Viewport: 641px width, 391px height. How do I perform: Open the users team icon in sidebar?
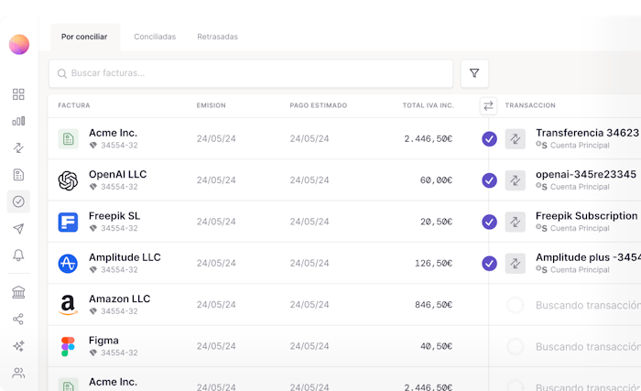click(18, 373)
